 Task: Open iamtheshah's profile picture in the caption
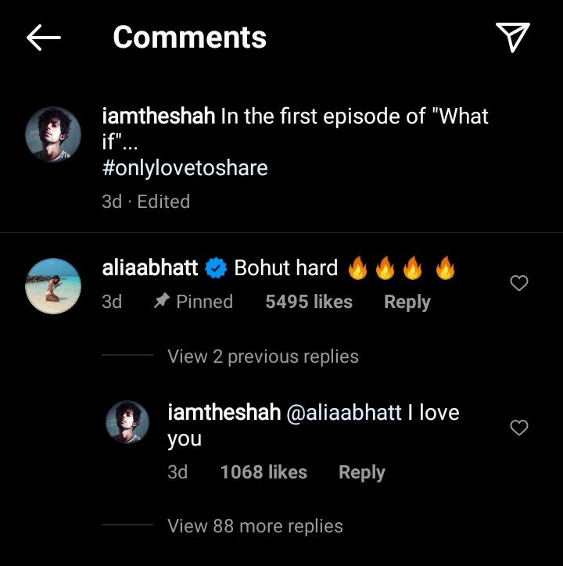pos(53,134)
